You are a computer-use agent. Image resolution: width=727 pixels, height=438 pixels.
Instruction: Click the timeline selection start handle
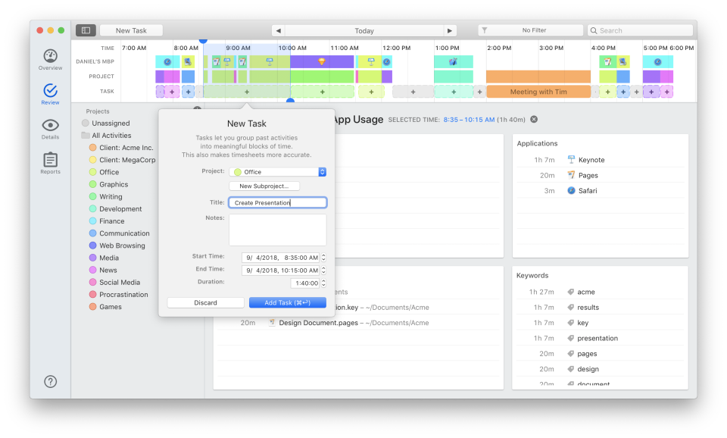coord(203,41)
